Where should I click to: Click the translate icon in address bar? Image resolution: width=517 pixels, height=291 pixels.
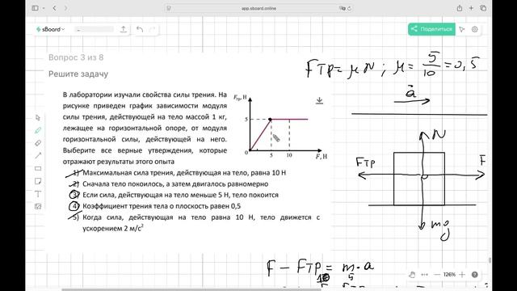(x=343, y=8)
